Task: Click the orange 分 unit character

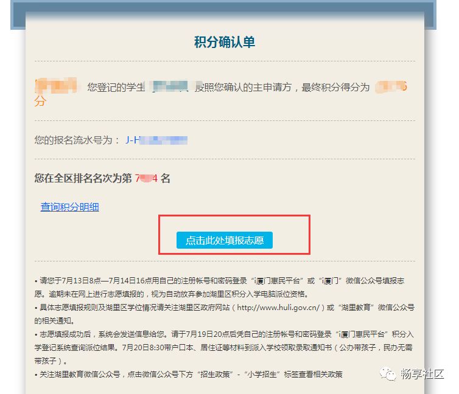Action: click(40, 101)
